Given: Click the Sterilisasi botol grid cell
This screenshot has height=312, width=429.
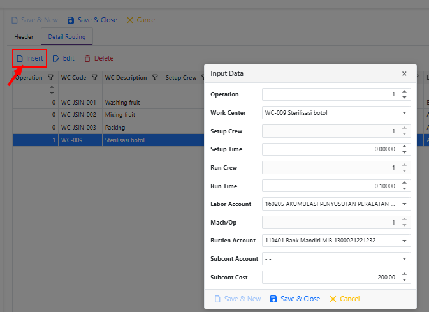Looking at the screenshot, I should tap(133, 140).
